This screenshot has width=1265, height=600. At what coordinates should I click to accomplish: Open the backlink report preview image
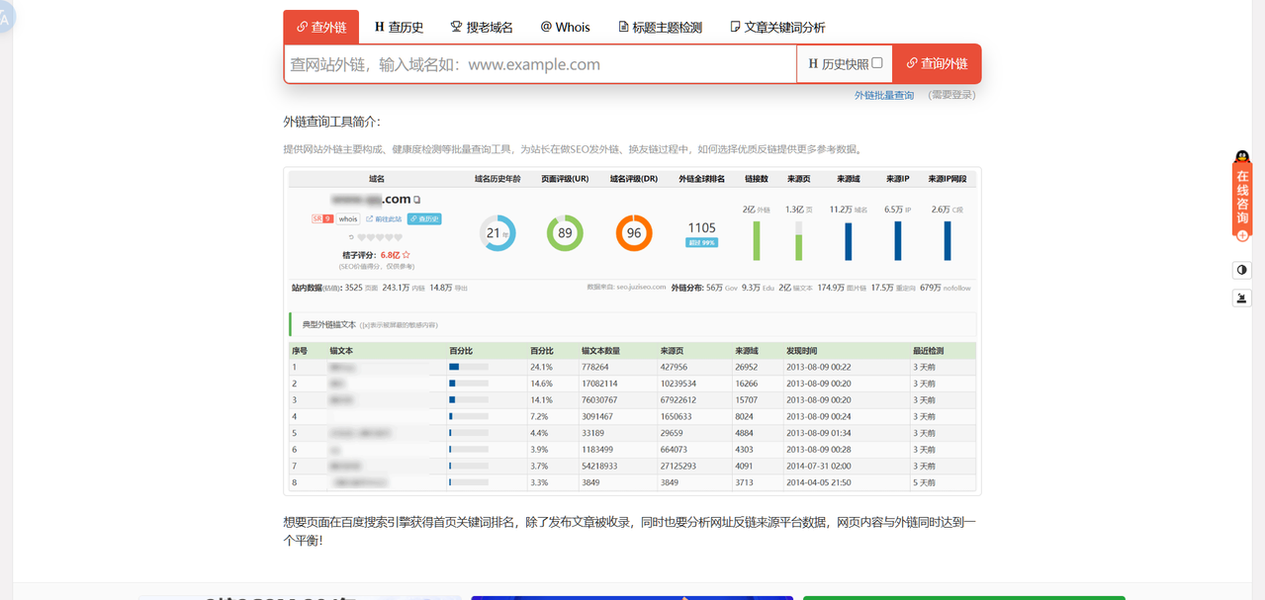point(632,331)
